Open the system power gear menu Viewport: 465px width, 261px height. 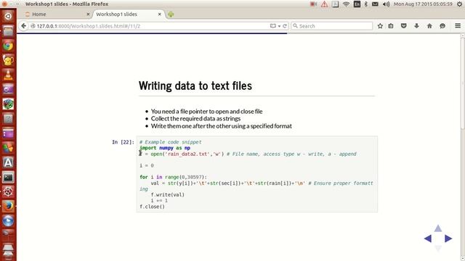click(459, 4)
